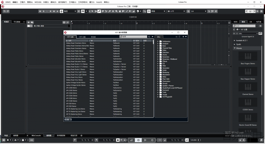Switch to the VST instruments tab in plugin manager
The width and height of the screenshot is (265, 144).
pyautogui.click(x=82, y=37)
